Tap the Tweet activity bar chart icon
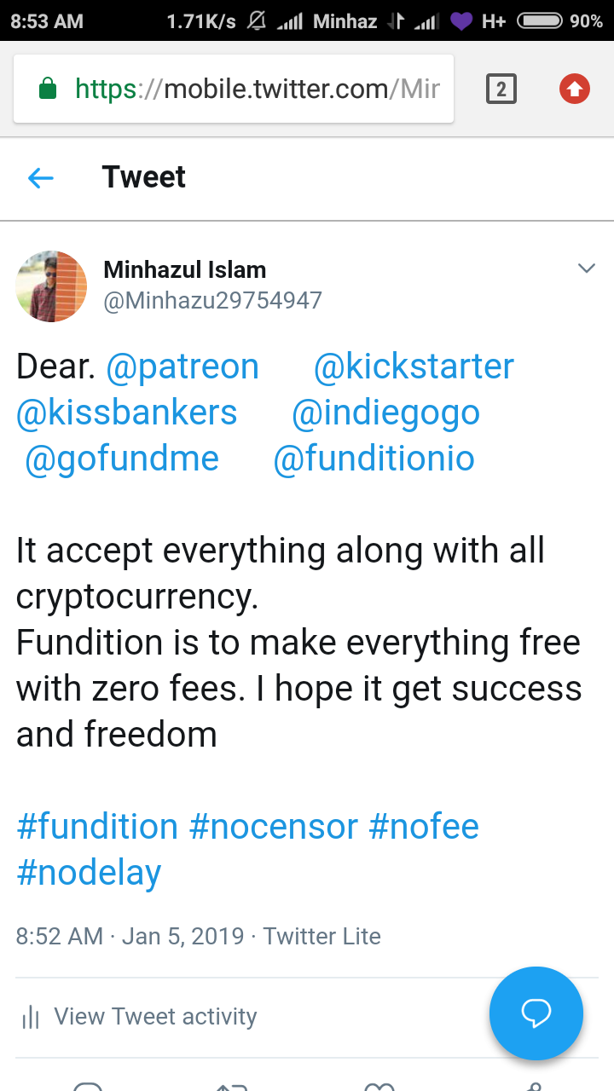 pos(31,1017)
